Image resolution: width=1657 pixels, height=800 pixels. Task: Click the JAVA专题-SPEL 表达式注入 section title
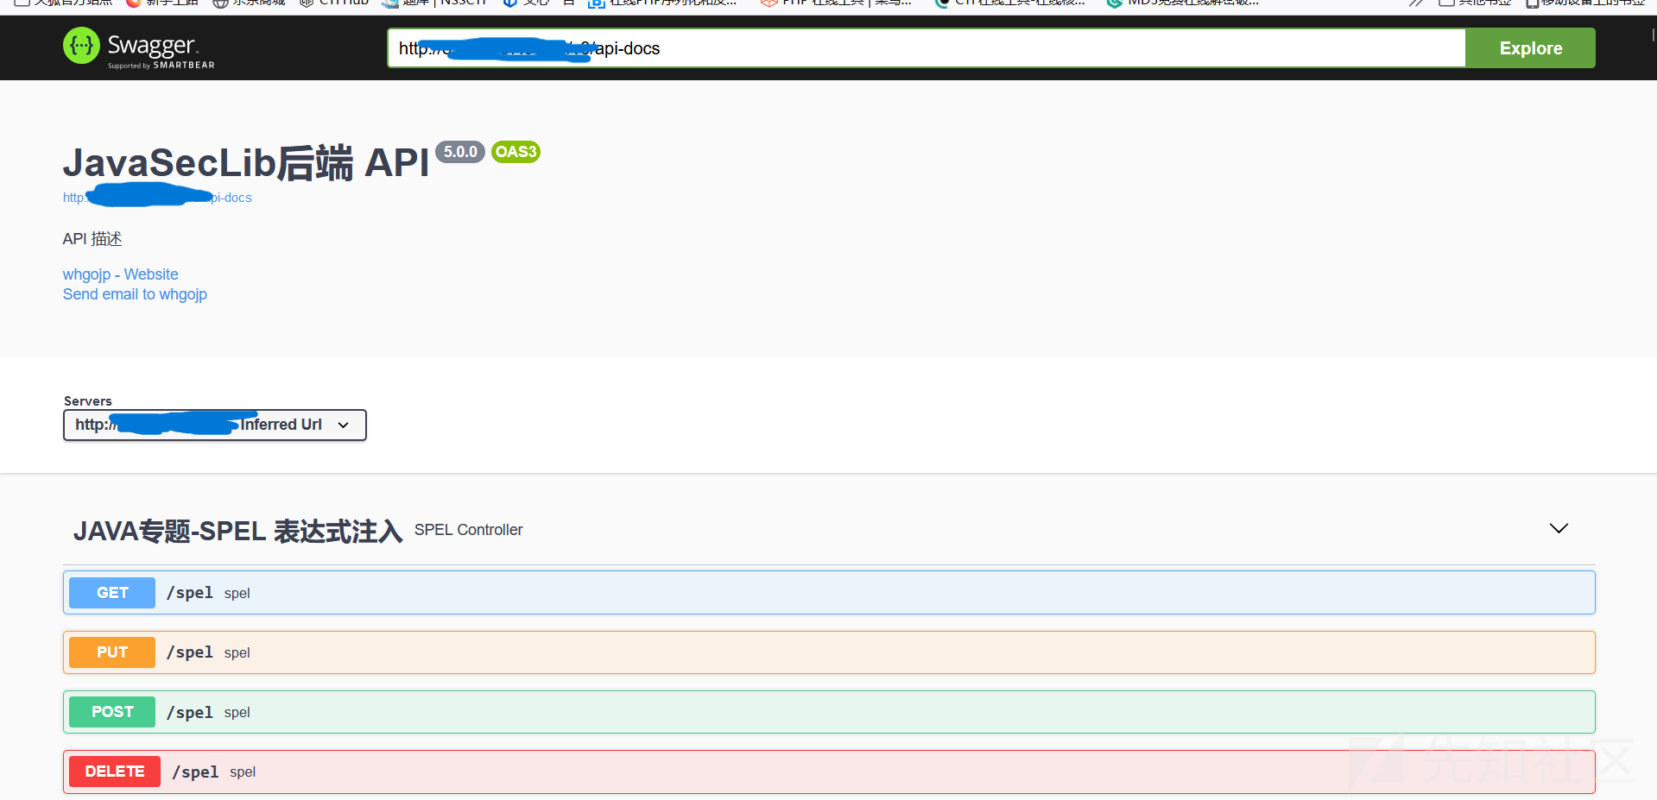point(238,531)
